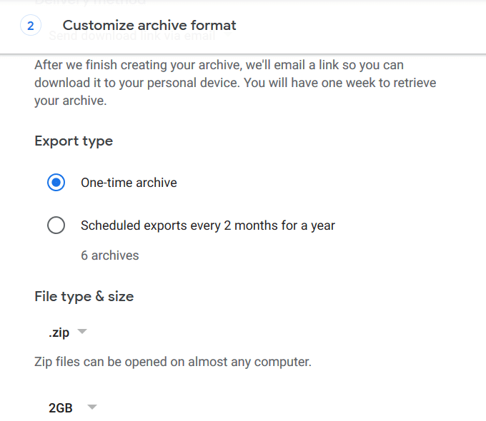Choose the Scheduled exports radio button
Viewport: 486px width, 421px height.
pyautogui.click(x=56, y=225)
